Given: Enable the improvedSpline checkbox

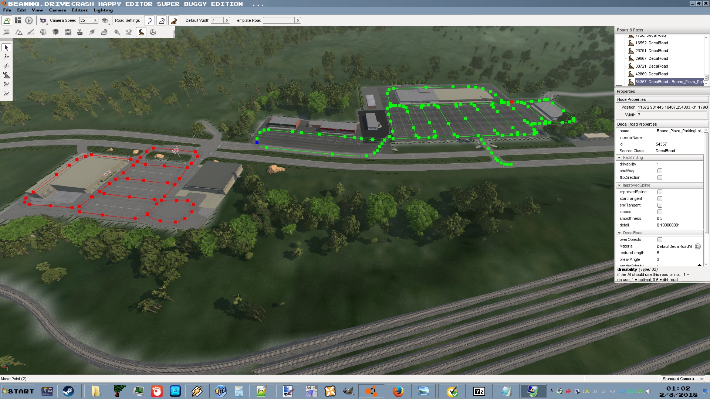Looking at the screenshot, I should [x=660, y=192].
